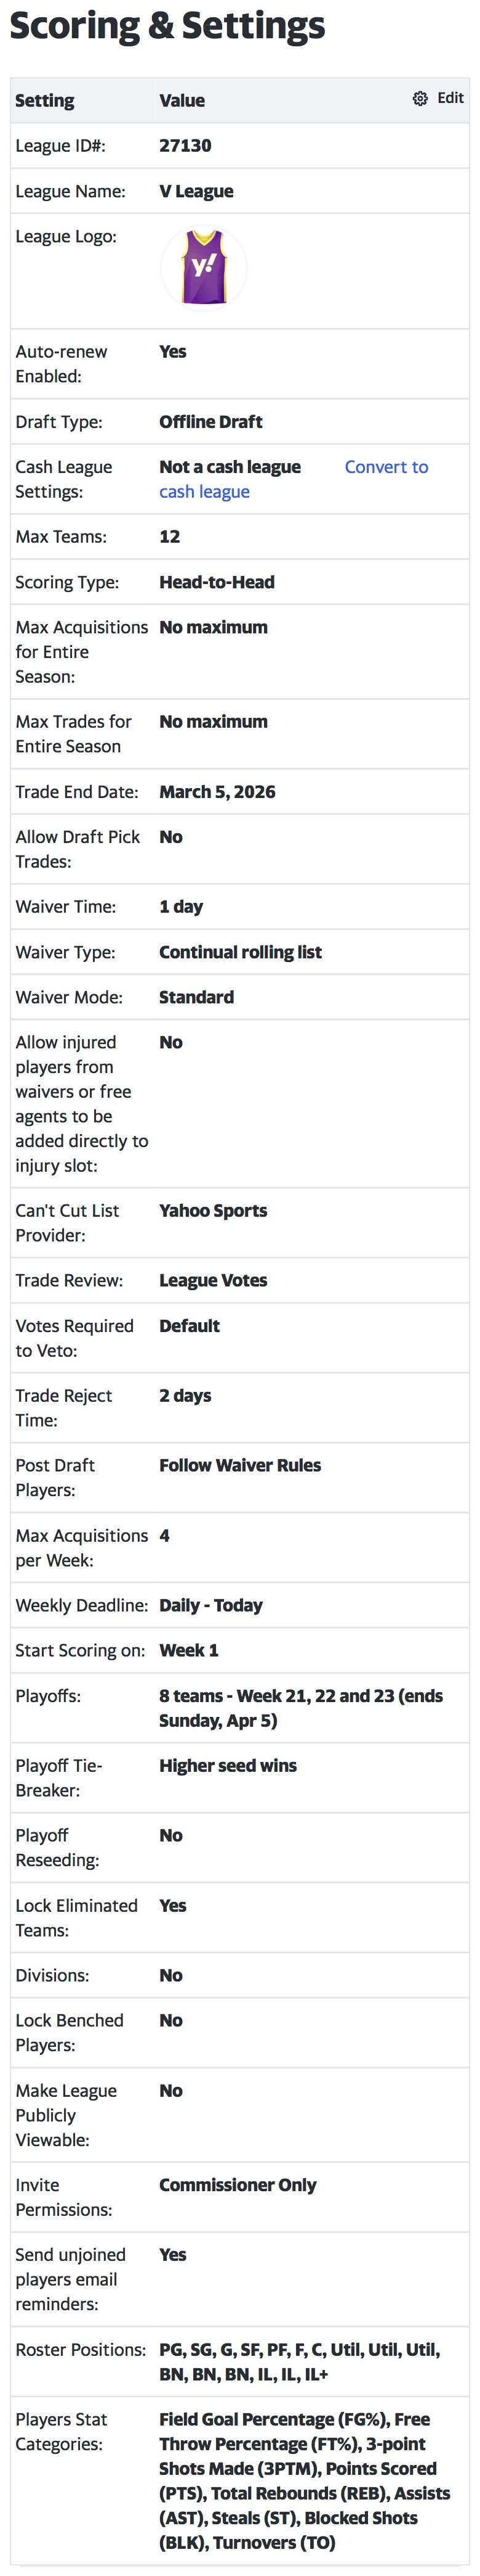Select the League ID value 27130

[185, 146]
